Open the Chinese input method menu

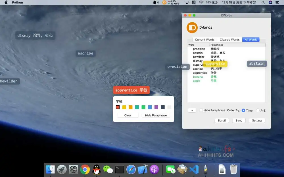[194, 2]
